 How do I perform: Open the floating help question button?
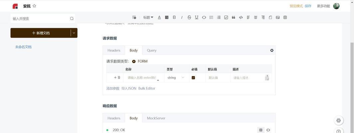[338, 131]
